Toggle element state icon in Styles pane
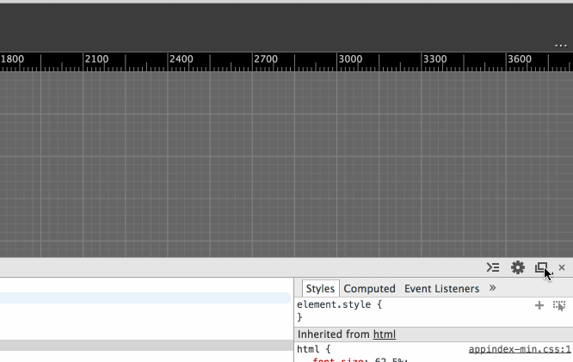 [559, 305]
